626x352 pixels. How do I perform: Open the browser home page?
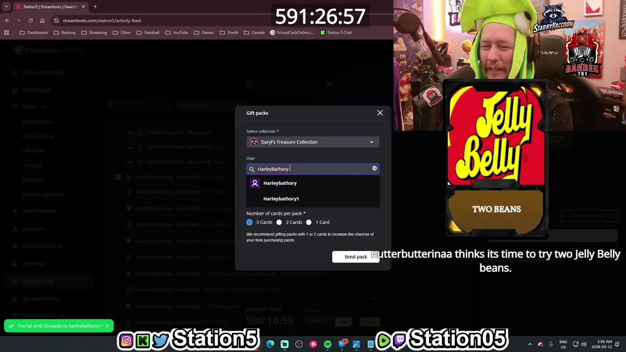click(x=42, y=21)
